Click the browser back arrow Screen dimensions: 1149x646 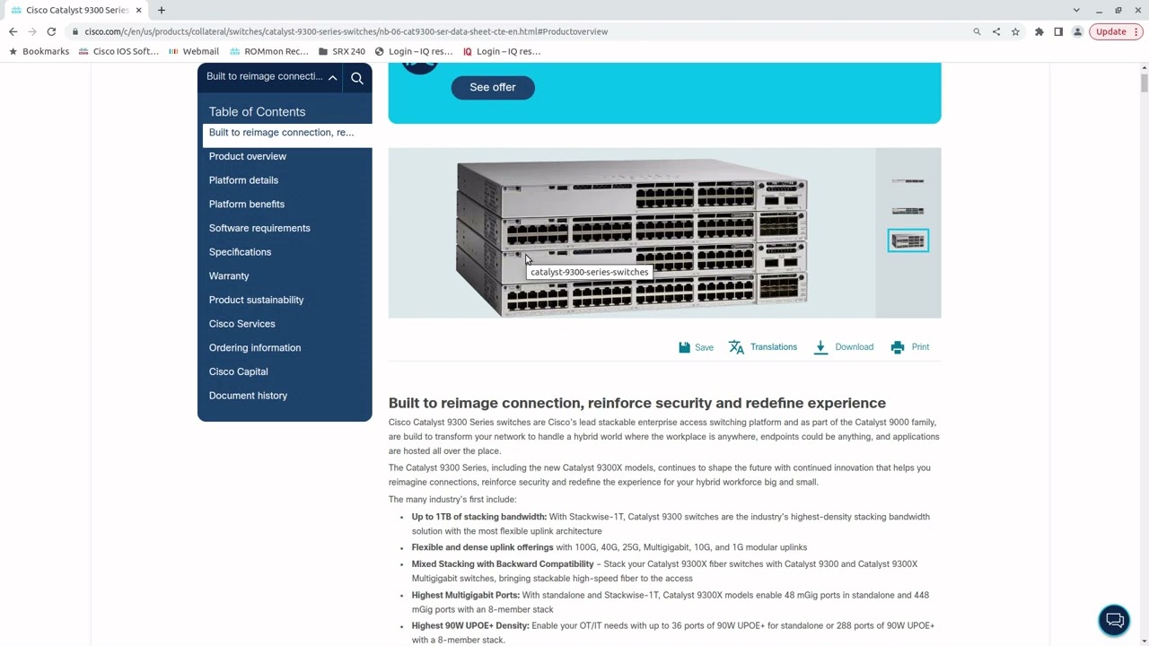[13, 31]
